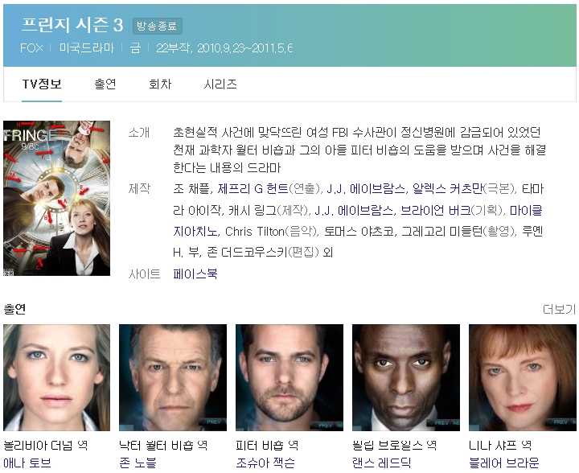Open actor link 애나 토브
Viewport: 579px width, 473px height.
tap(27, 463)
